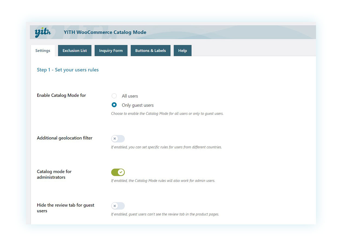The height and width of the screenshot is (249, 352).
Task: Select the All users radio option
Action: pyautogui.click(x=114, y=96)
